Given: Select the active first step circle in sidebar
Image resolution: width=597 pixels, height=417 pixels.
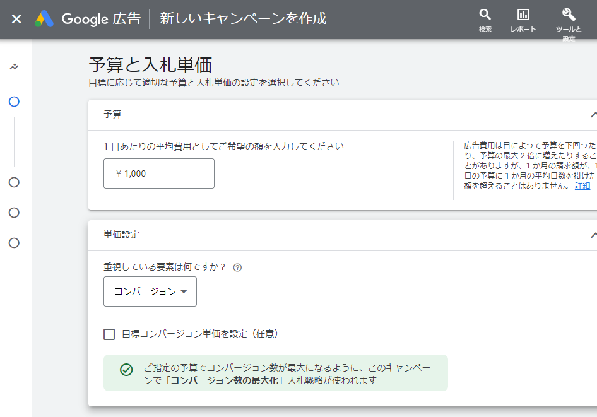Looking at the screenshot, I should click(x=13, y=102).
